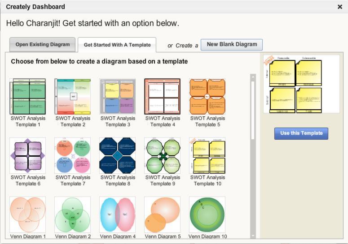This screenshot has width=348, height=244.
Task: Open Get Started With A Template tab
Action: [x=117, y=45]
